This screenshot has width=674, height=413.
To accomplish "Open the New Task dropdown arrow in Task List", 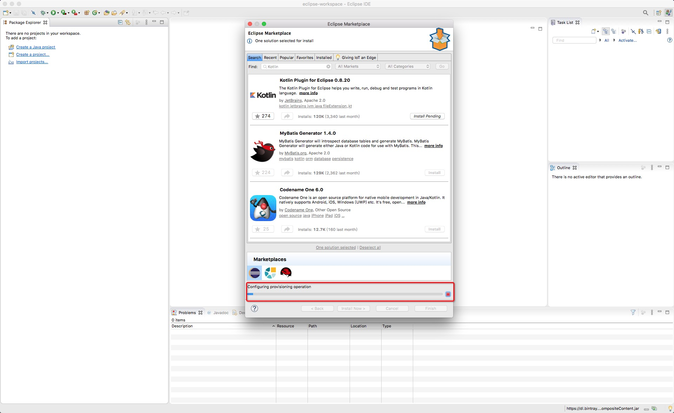I will (598, 32).
